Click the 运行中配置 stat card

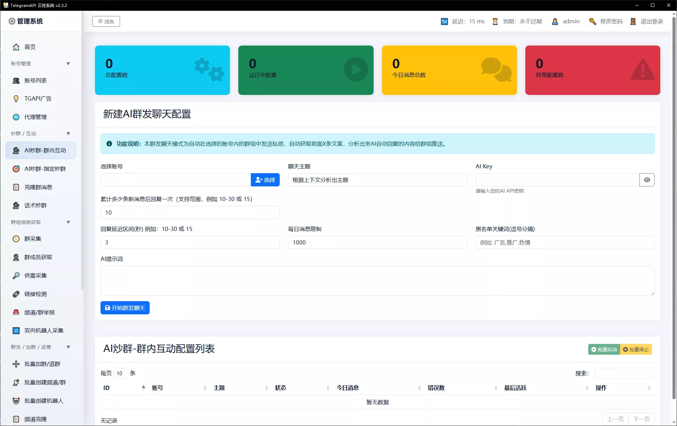point(306,70)
